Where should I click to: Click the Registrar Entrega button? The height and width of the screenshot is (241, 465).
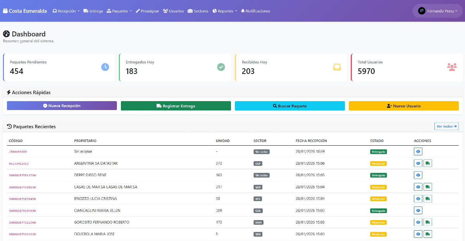[x=176, y=106]
